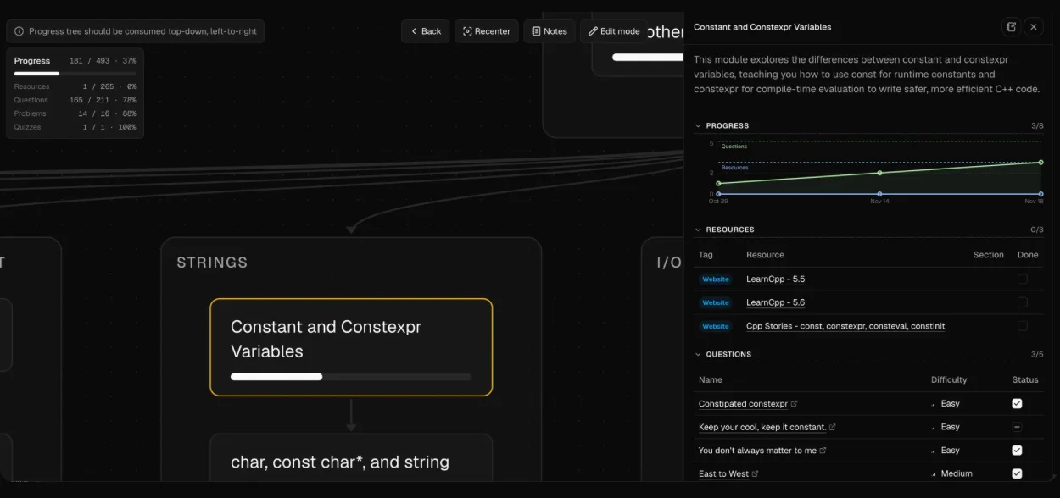This screenshot has height=498, width=1060.
Task: Click external link icon beside Constipated constexpr
Action: pyautogui.click(x=795, y=404)
